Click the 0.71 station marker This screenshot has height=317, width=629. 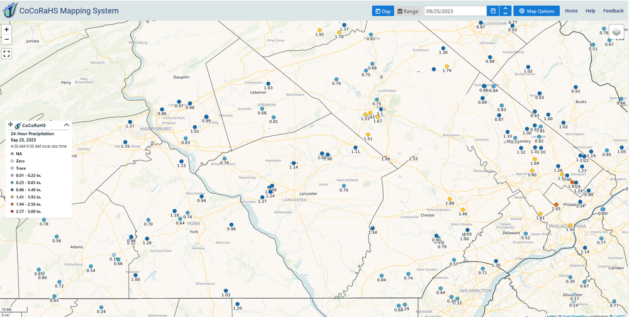tap(482, 269)
